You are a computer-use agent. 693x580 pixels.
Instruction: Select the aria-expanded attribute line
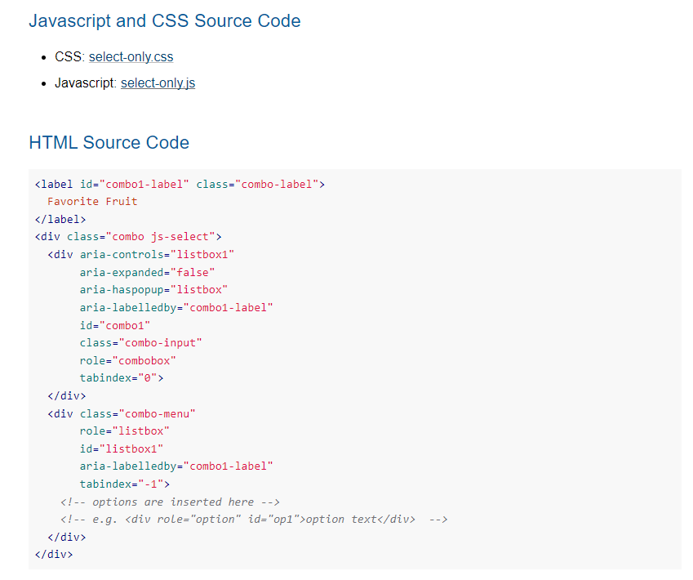tap(135, 272)
